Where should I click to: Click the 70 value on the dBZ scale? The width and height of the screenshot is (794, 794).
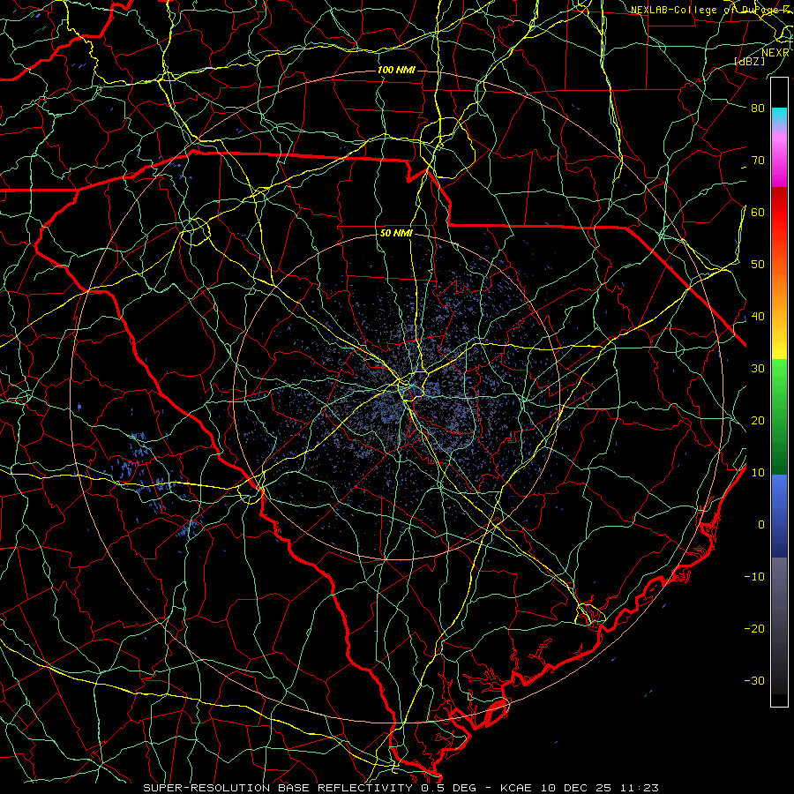click(758, 160)
